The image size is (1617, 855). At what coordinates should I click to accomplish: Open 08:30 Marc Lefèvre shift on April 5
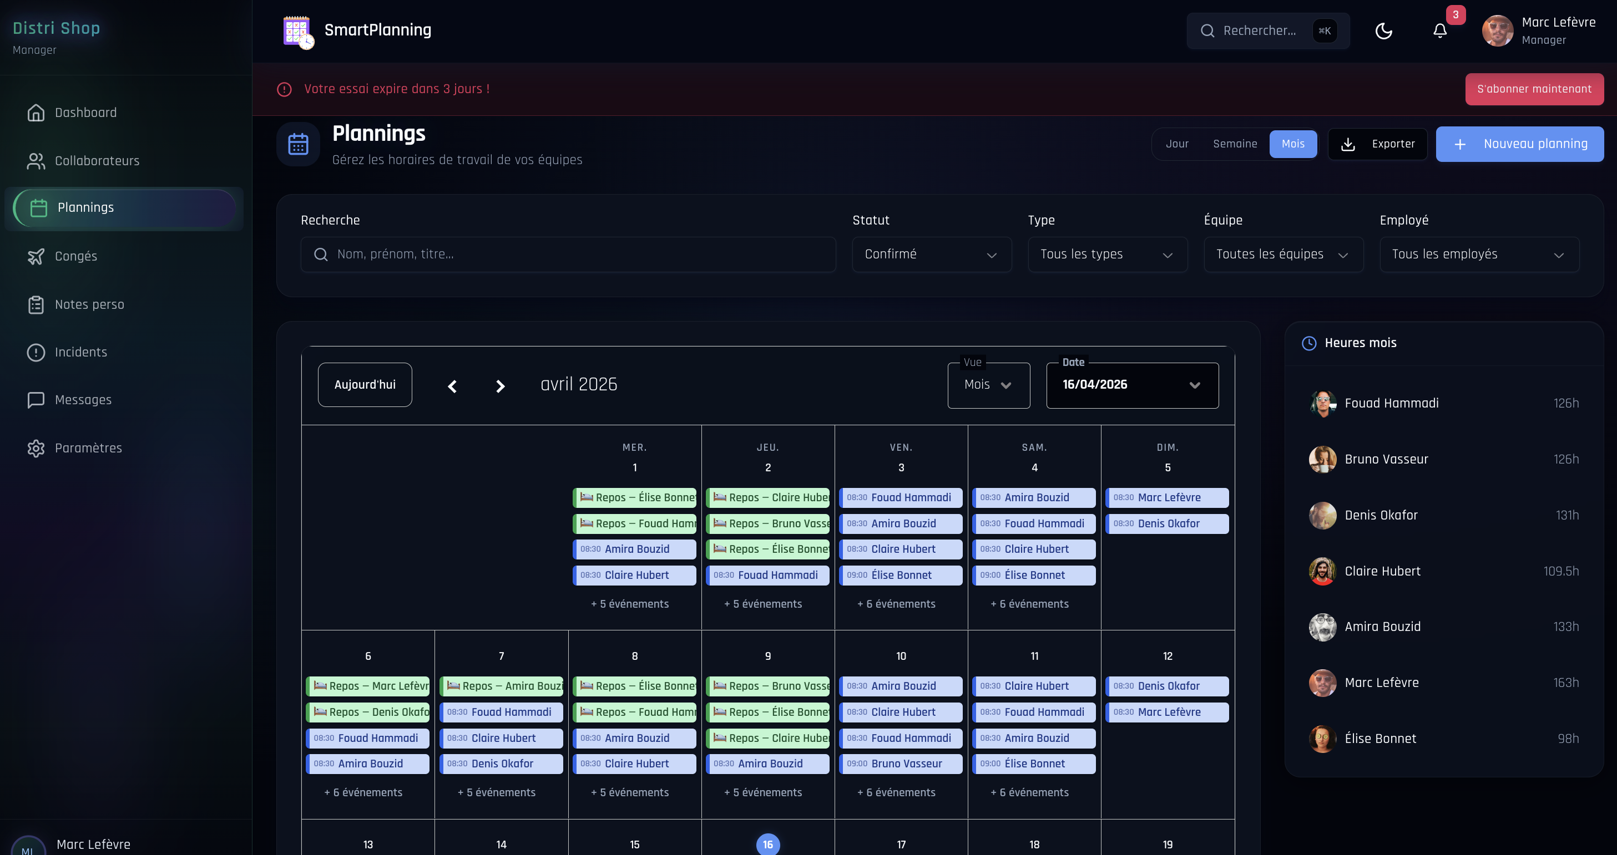pos(1168,498)
